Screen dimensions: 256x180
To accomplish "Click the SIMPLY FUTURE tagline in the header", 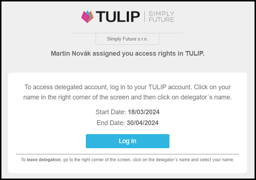I will tap(161, 17).
